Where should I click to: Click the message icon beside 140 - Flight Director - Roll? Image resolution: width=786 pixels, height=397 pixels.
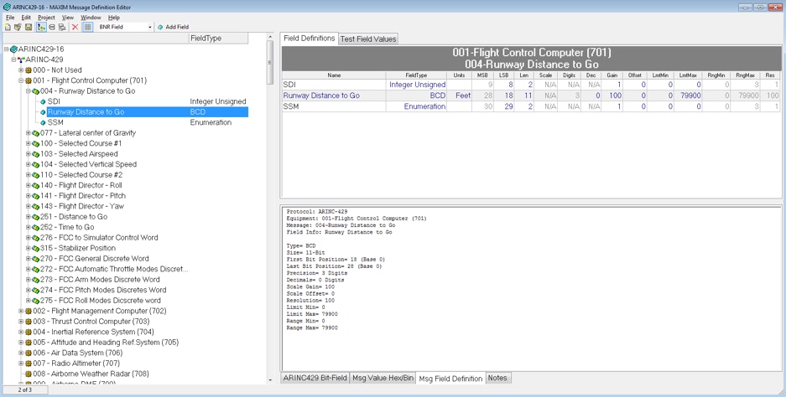(36, 185)
